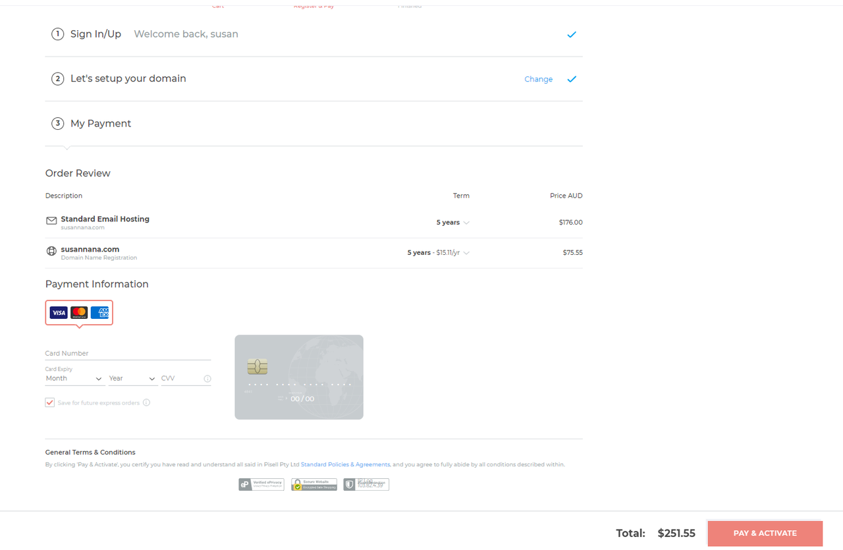Viewport: 843px width, 550px height.
Task: Click the Pay & Activate button
Action: (x=765, y=534)
